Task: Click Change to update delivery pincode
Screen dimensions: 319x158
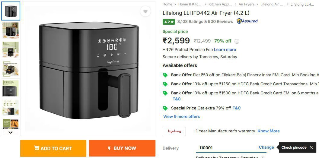Action: tap(266, 147)
